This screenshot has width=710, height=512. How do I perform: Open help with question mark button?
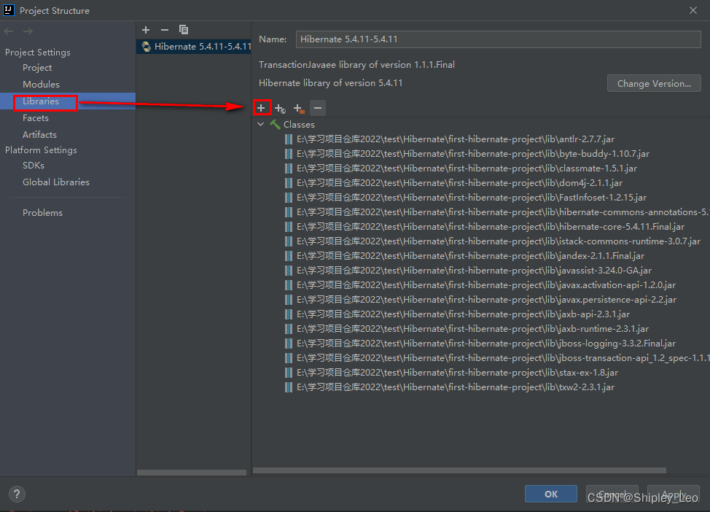click(17, 494)
